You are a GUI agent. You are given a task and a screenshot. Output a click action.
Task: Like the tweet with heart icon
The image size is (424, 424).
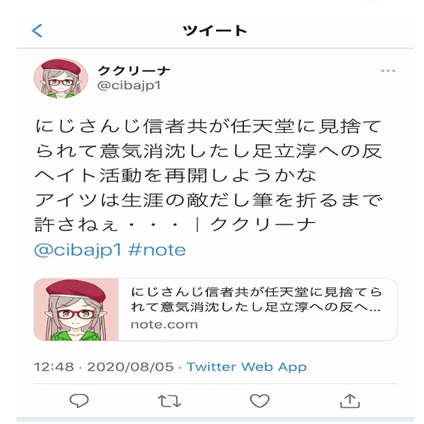click(260, 401)
